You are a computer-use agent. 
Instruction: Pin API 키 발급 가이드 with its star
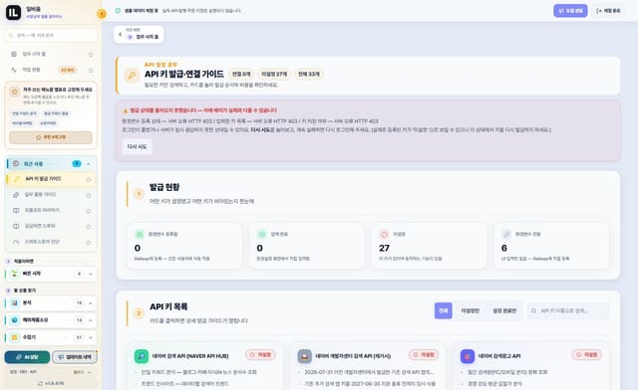coord(89,179)
